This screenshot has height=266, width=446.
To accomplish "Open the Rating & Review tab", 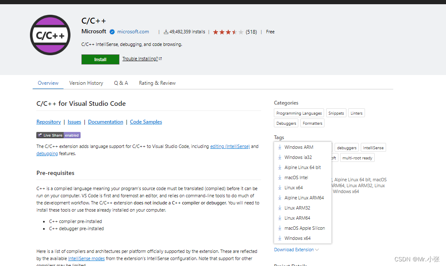I will pyautogui.click(x=157, y=83).
